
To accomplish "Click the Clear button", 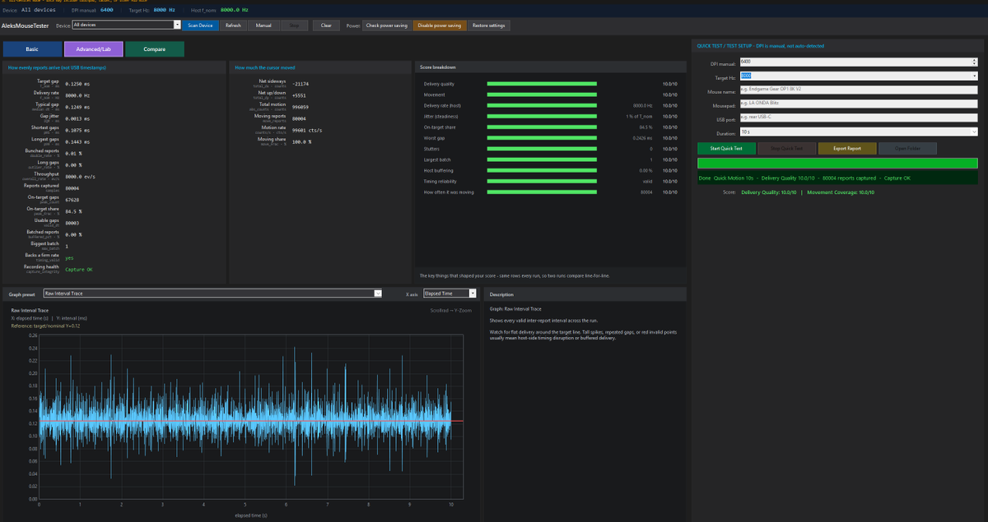I will point(326,25).
